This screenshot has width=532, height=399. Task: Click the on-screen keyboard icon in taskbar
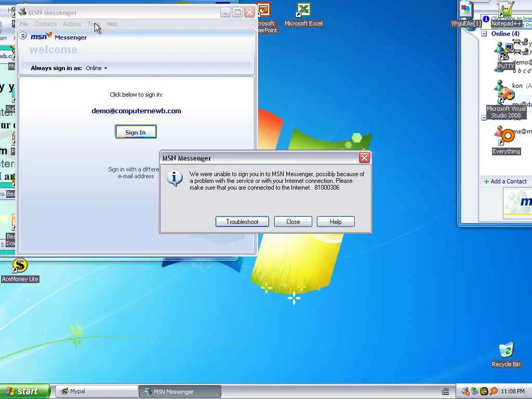click(x=446, y=392)
